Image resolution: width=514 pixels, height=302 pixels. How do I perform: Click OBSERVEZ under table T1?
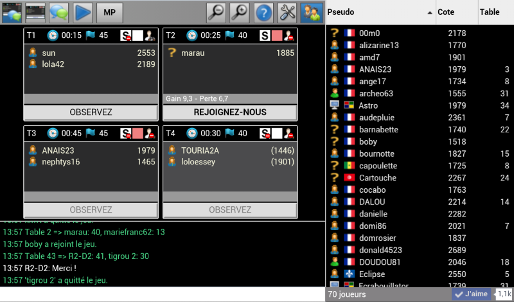(x=91, y=112)
